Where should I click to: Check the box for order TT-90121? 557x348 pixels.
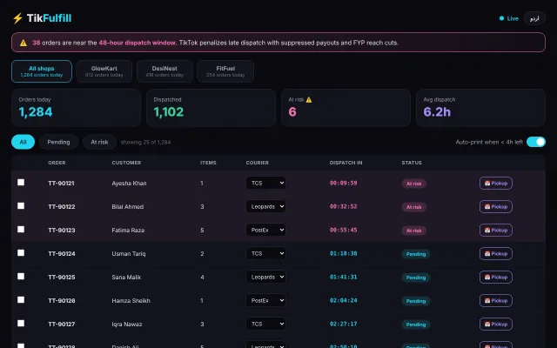(21, 182)
